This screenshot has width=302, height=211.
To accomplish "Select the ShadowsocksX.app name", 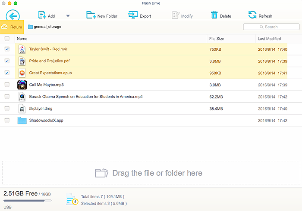I will pyautogui.click(x=46, y=120).
